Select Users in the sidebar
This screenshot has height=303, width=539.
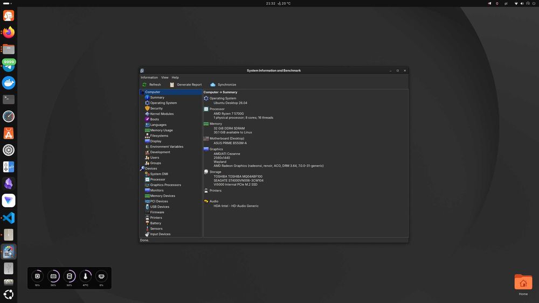point(154,158)
